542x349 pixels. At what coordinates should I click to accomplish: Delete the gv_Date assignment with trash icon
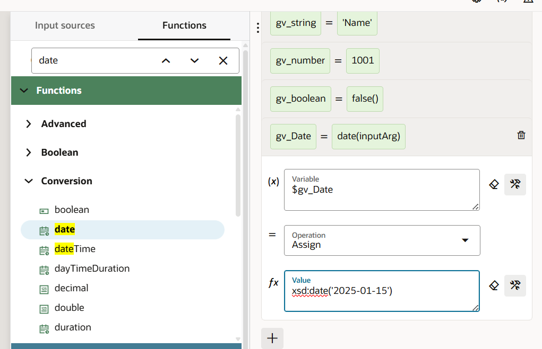click(521, 135)
